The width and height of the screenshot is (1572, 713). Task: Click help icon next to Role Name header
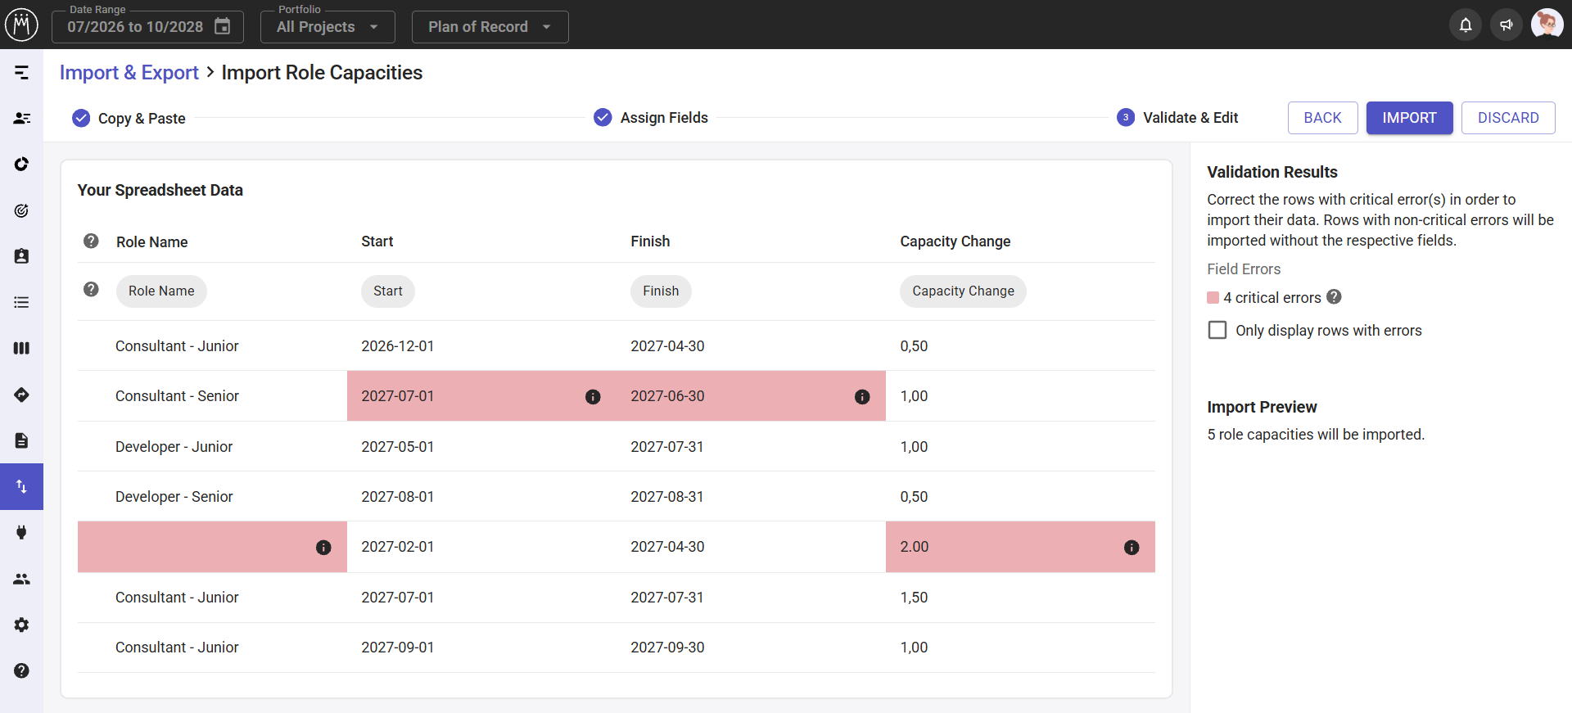(x=91, y=241)
